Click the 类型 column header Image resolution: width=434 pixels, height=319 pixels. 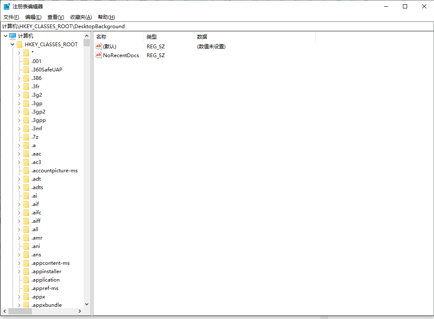pos(152,37)
